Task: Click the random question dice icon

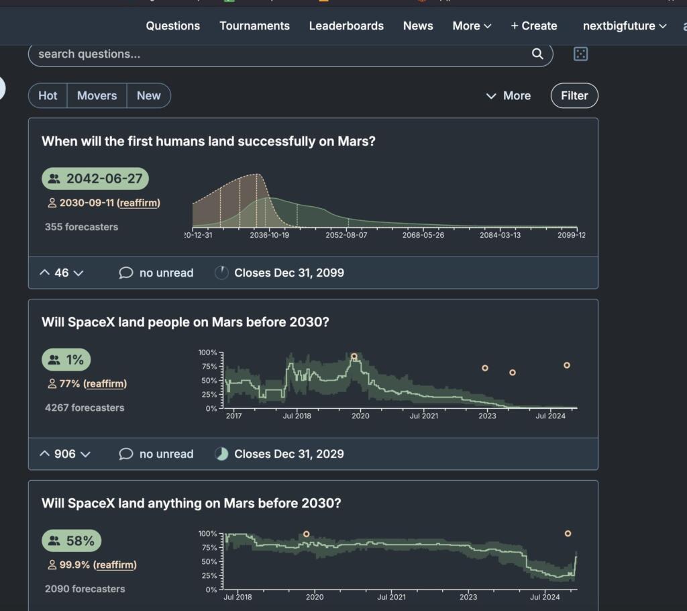Action: tap(581, 54)
